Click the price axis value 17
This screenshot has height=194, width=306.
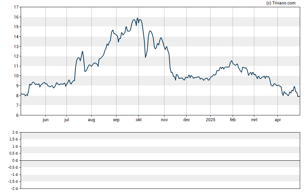click(x=16, y=7)
